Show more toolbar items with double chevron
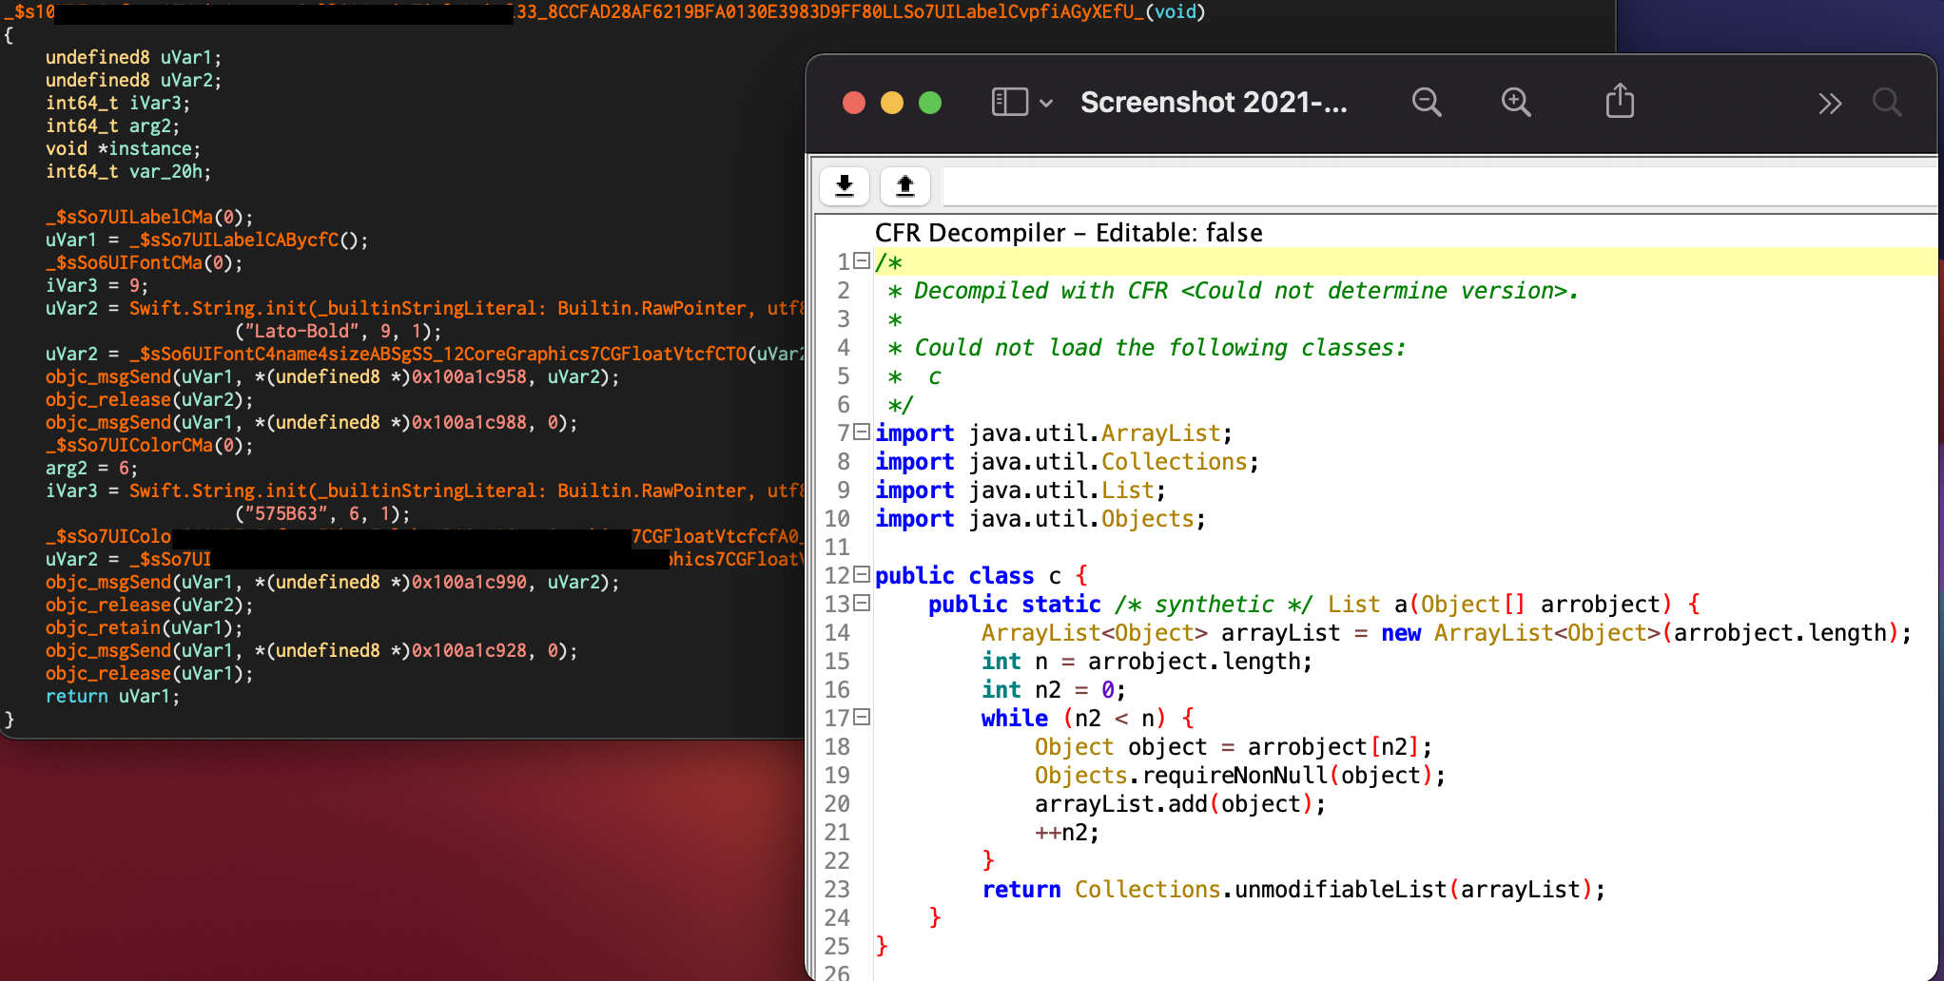The image size is (1944, 981). click(x=1830, y=104)
